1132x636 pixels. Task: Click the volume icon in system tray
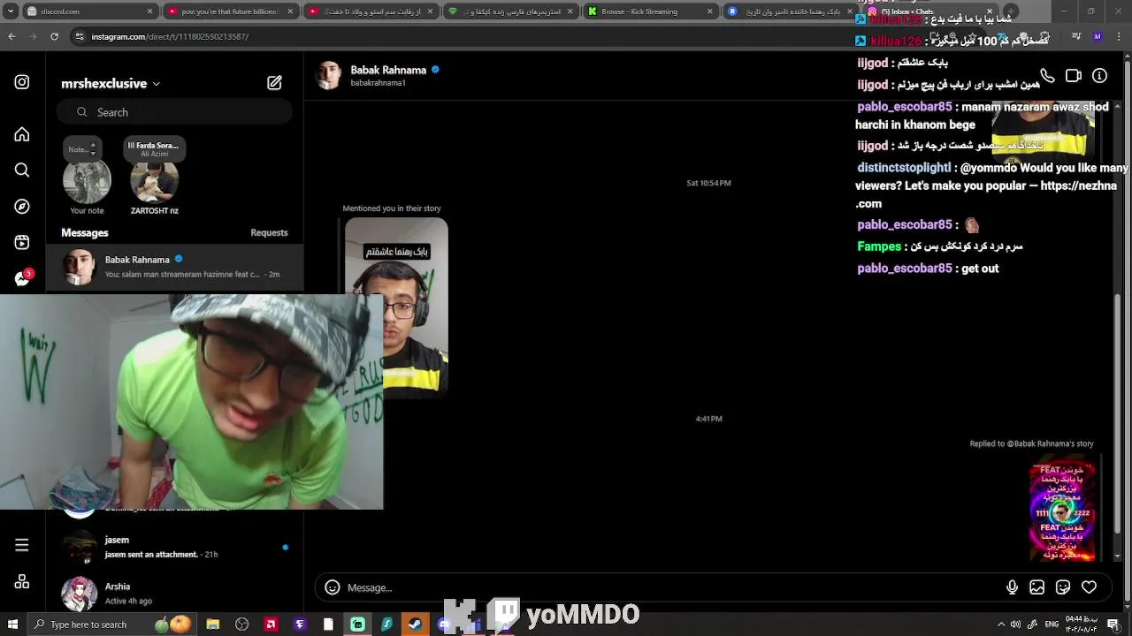tap(1015, 625)
